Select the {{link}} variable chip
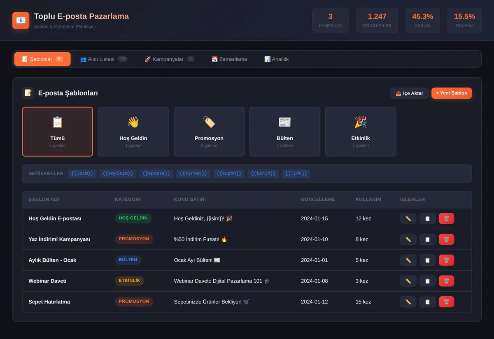This screenshot has height=339, width=494. (x=296, y=174)
